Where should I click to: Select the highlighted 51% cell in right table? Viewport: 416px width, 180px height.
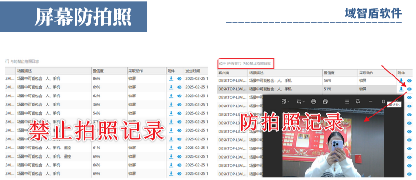340,89
